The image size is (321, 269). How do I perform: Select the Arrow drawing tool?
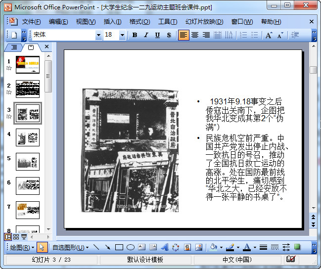(x=107, y=247)
